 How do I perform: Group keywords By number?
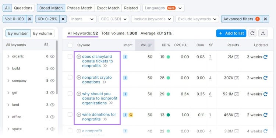click(x=18, y=33)
